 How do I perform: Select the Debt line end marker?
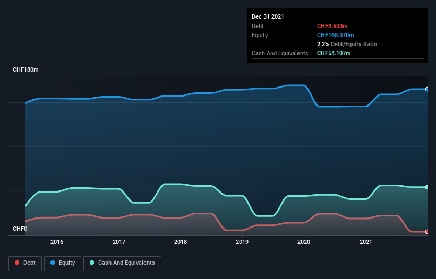tap(427, 232)
